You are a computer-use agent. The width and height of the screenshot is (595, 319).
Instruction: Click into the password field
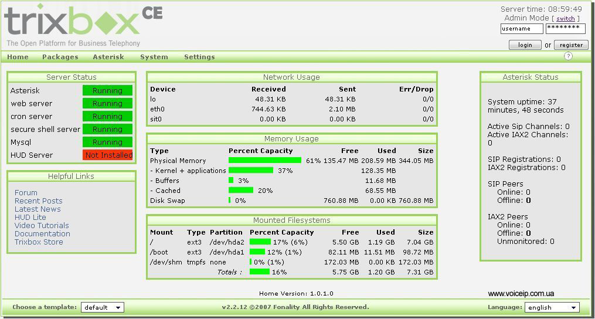pyautogui.click(x=566, y=29)
